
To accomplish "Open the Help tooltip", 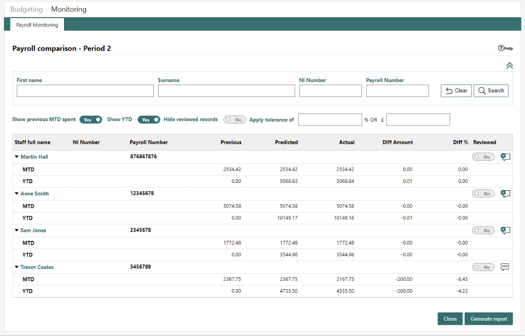I will [505, 48].
